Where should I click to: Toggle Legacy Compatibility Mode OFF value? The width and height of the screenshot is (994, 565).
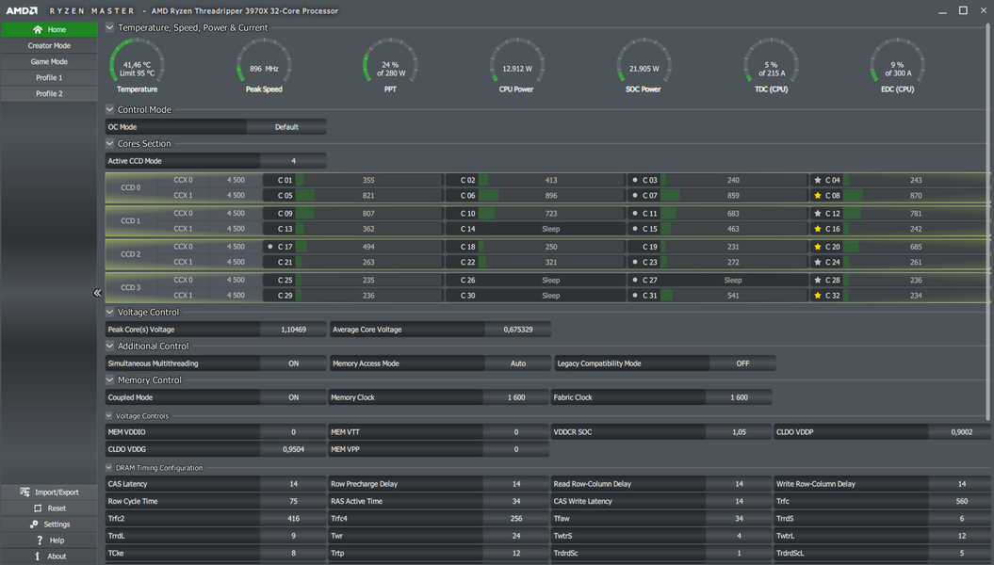click(742, 363)
